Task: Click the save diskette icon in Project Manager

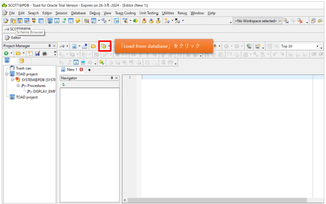Action: point(38,53)
